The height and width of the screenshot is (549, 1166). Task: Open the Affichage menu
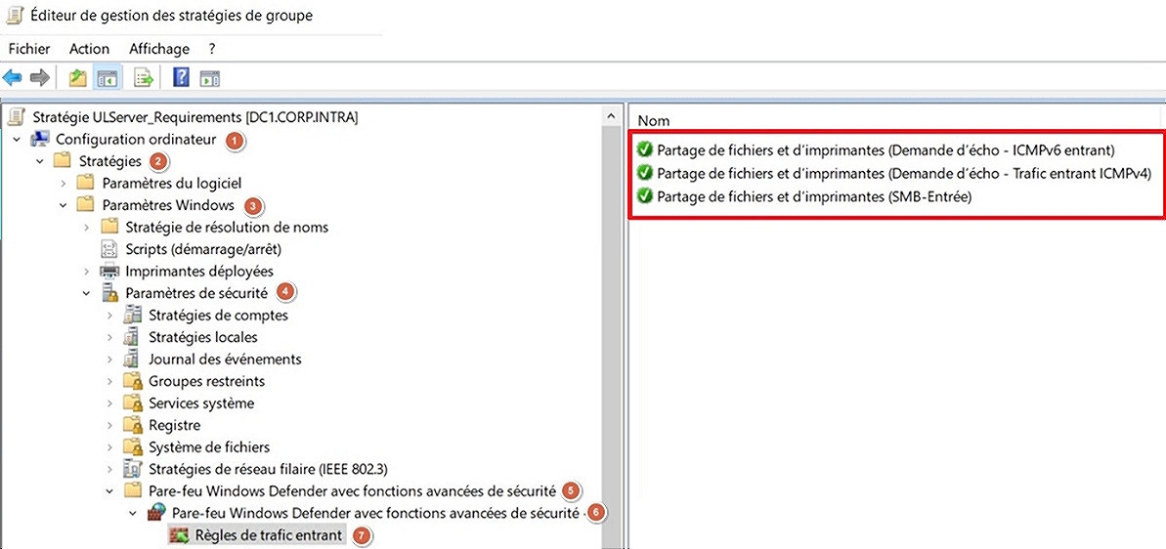click(159, 49)
